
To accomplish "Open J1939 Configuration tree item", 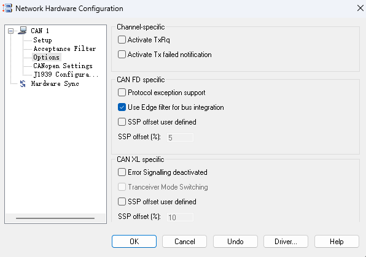I will (66, 75).
